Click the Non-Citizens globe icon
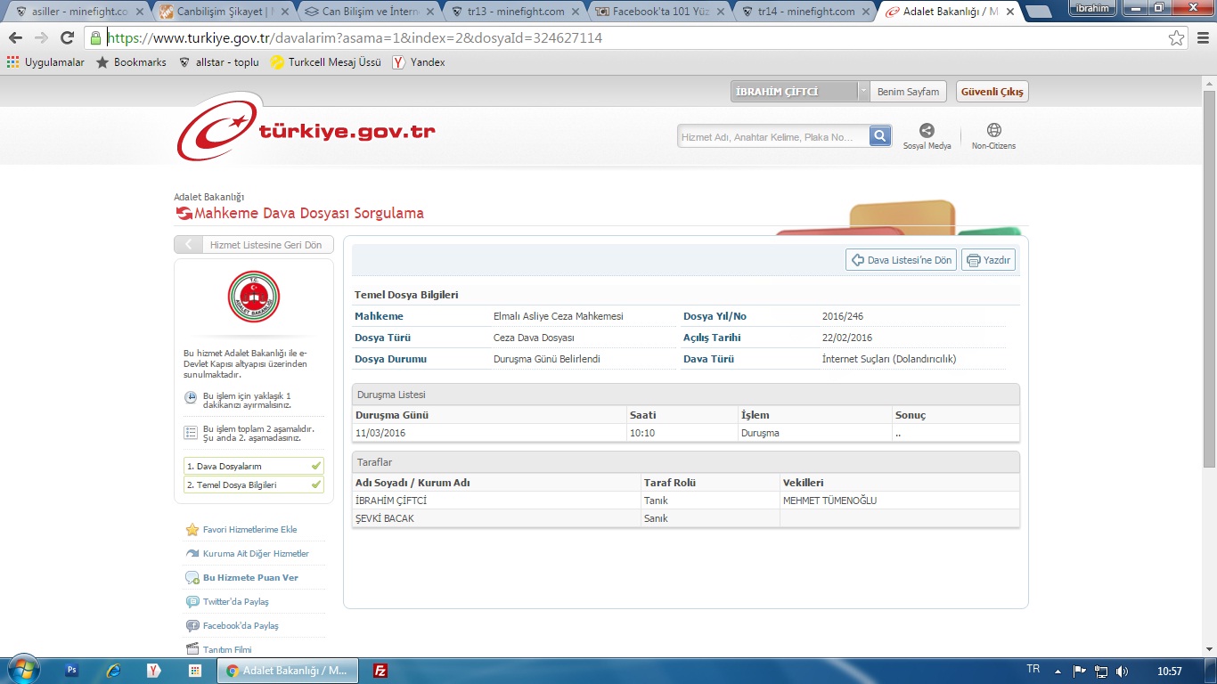 pos(993,131)
